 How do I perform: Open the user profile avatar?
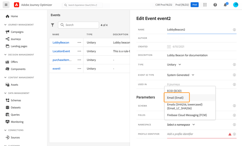(x=236, y=5)
